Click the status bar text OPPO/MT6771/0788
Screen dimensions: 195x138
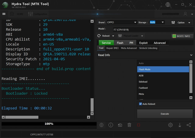(42, 135)
